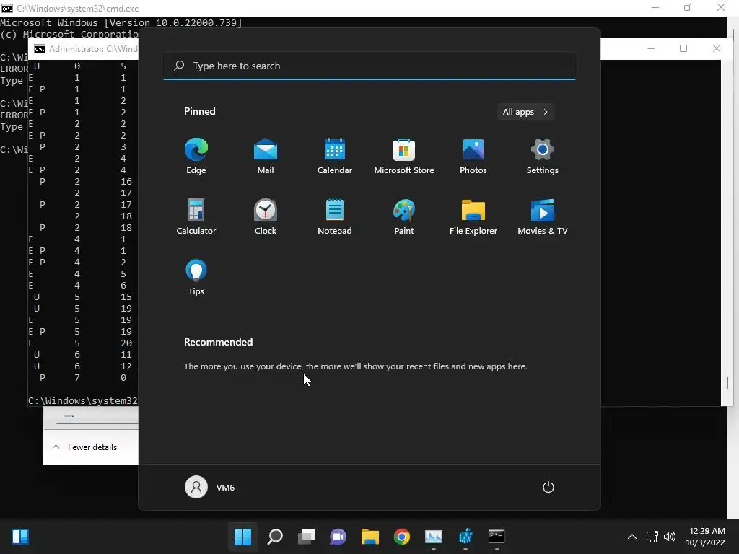Open Settings from pinned apps

tap(543, 157)
